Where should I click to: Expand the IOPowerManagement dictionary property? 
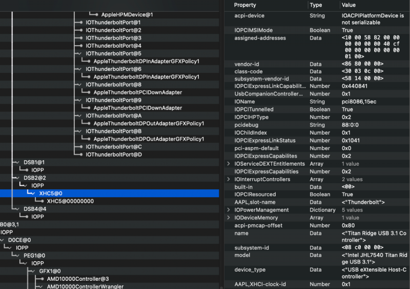(229, 210)
